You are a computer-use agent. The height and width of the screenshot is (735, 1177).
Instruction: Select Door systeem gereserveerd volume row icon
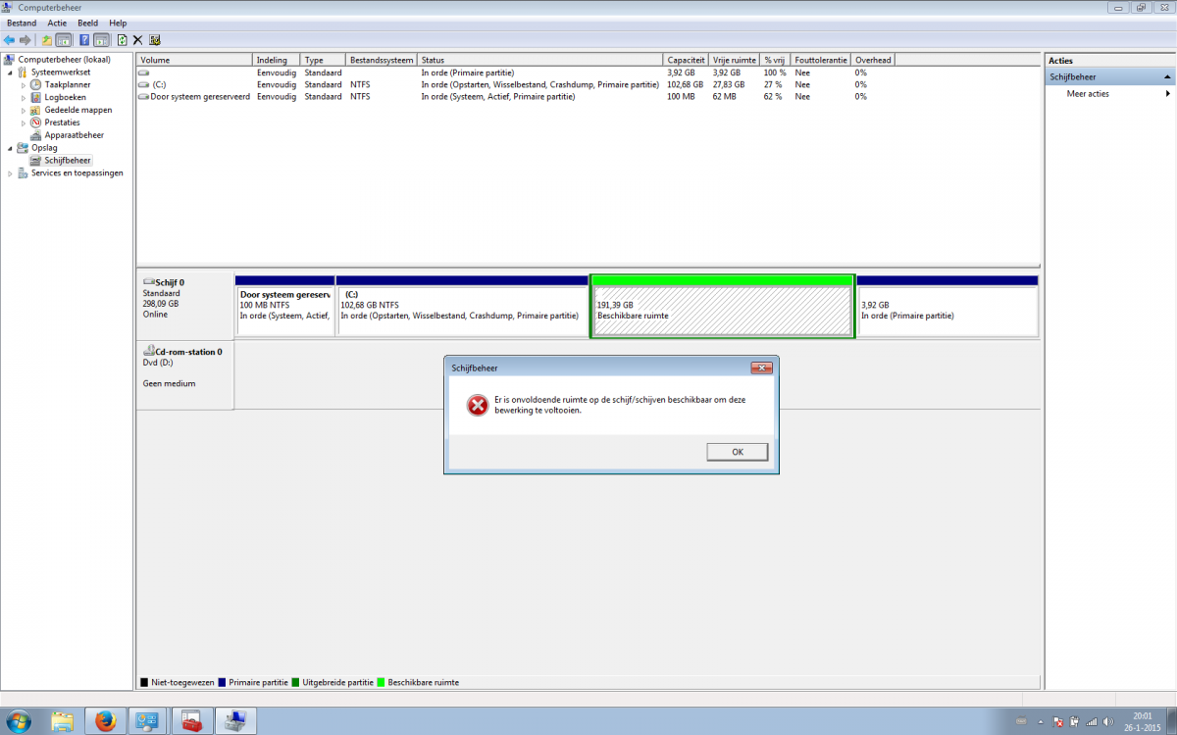click(x=144, y=97)
